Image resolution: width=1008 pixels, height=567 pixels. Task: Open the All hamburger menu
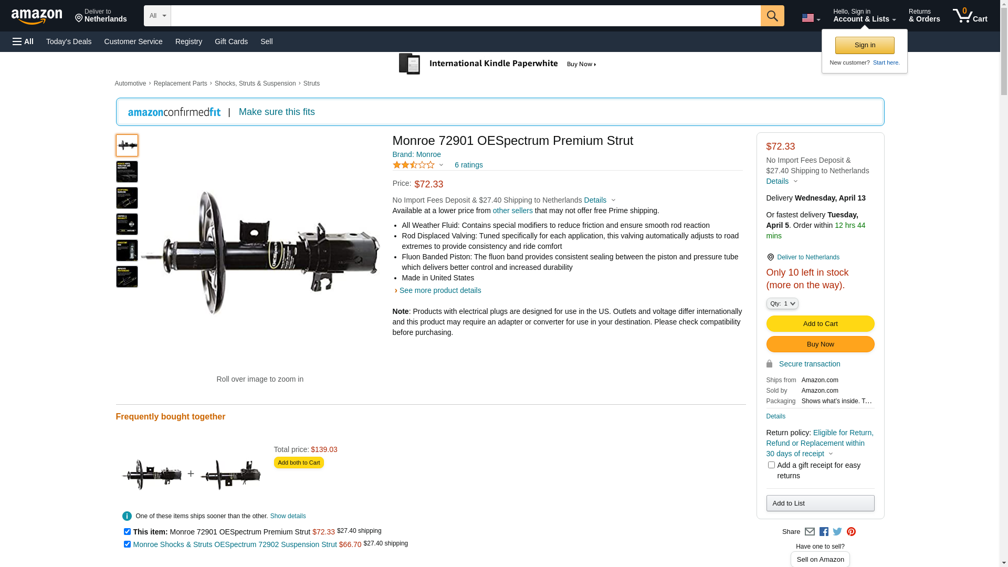[x=23, y=41]
